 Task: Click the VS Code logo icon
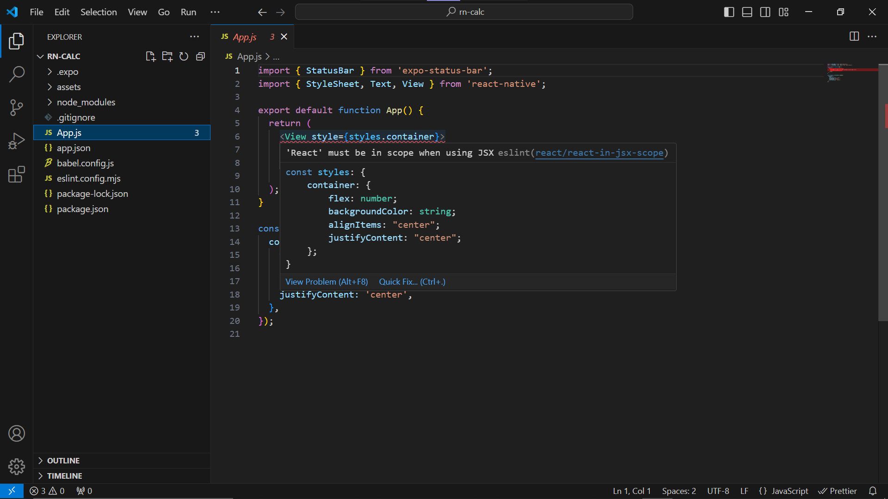click(x=12, y=12)
